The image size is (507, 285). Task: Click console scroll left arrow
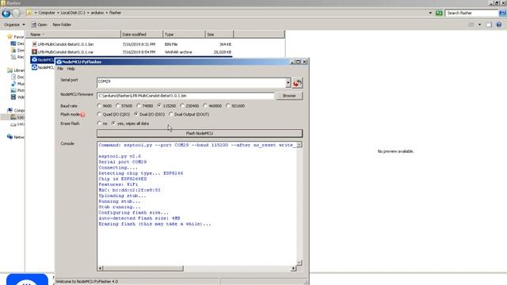coord(100,268)
